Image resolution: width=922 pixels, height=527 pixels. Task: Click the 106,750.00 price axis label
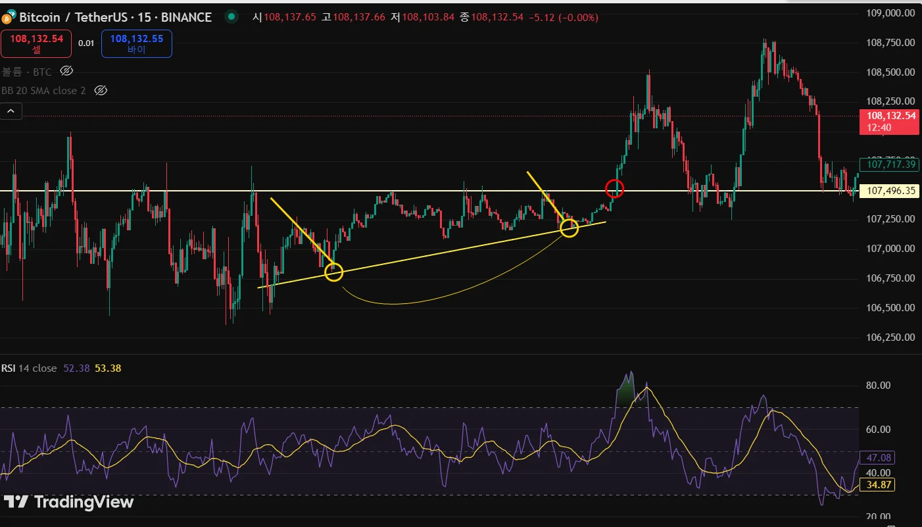pyautogui.click(x=891, y=278)
